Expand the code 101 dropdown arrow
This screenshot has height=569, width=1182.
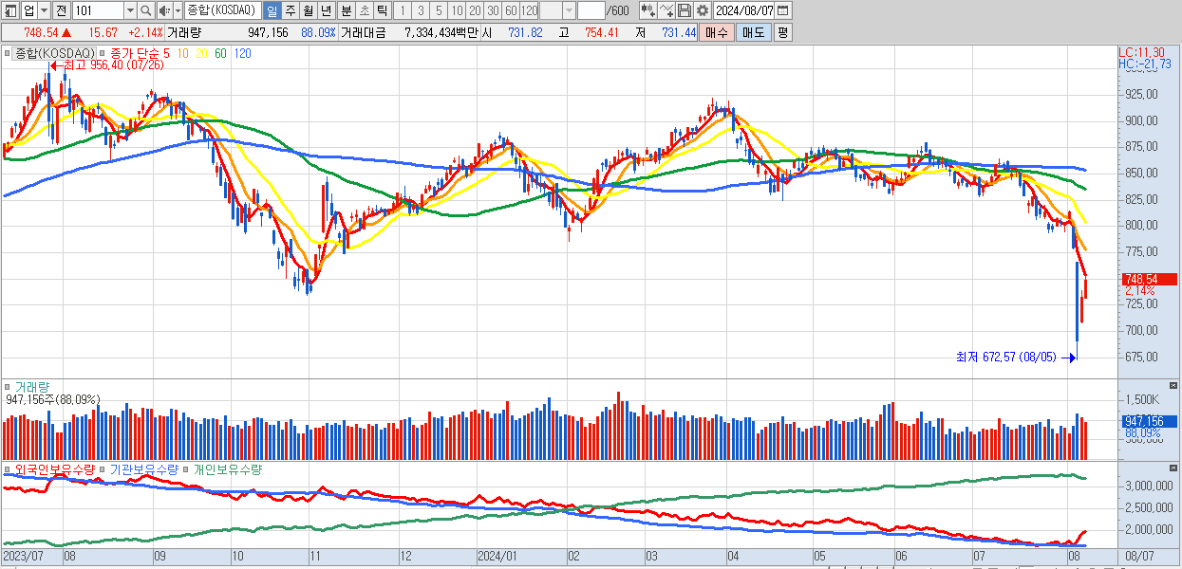click(130, 10)
